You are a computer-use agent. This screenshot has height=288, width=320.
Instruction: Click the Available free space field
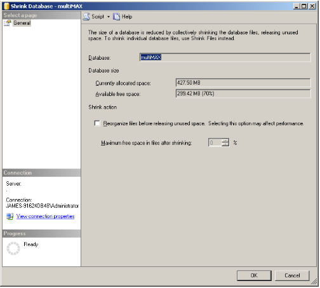[243, 93]
